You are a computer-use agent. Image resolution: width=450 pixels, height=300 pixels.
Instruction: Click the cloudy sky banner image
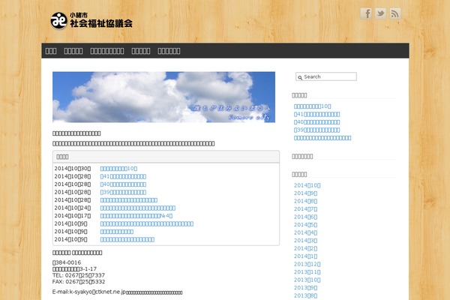[x=163, y=97]
